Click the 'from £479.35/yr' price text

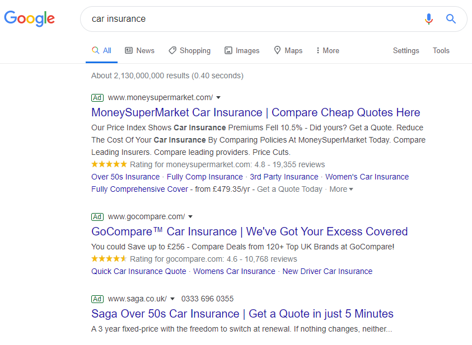click(x=222, y=190)
